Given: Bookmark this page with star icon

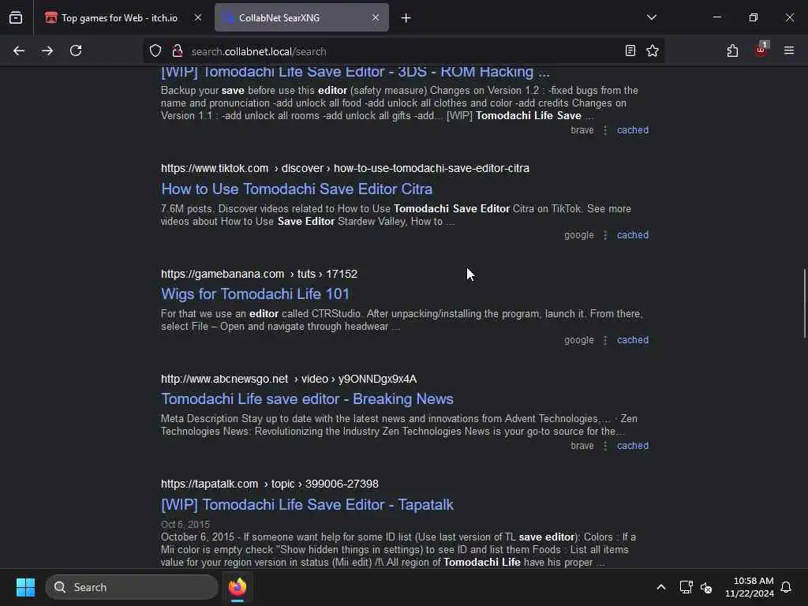Looking at the screenshot, I should pyautogui.click(x=653, y=50).
